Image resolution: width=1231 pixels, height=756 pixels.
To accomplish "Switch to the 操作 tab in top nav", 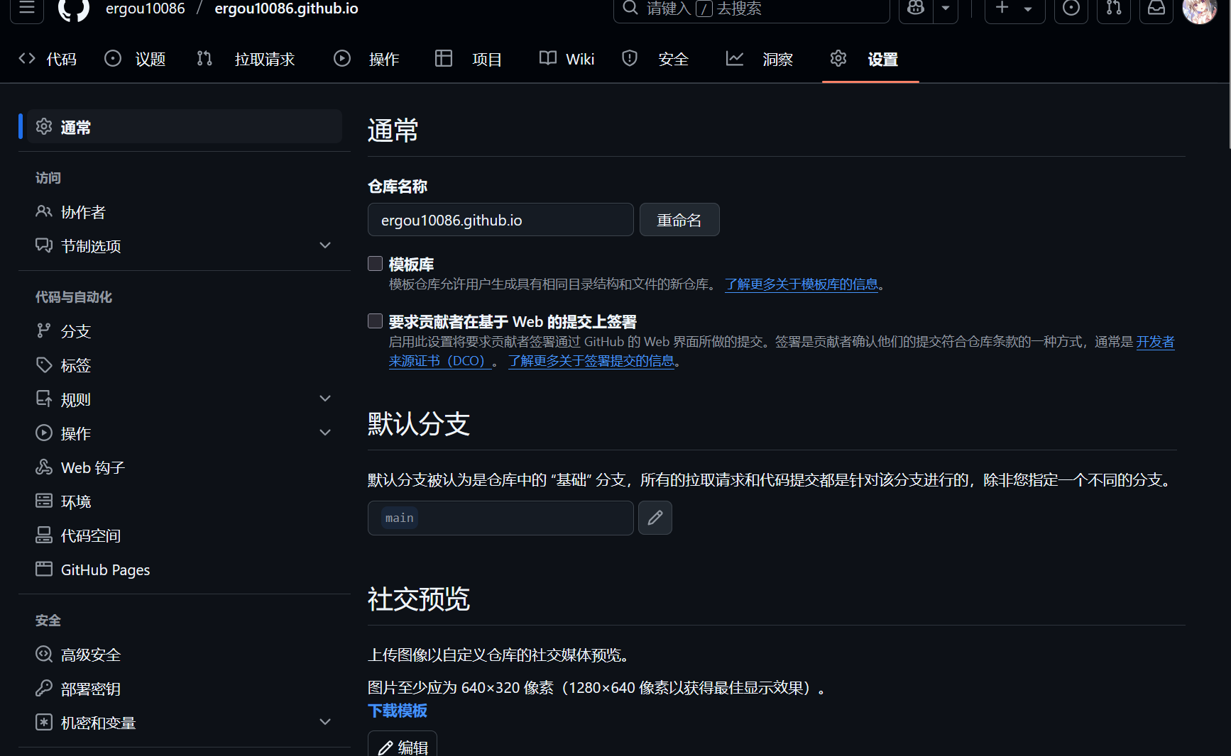I will [x=367, y=59].
